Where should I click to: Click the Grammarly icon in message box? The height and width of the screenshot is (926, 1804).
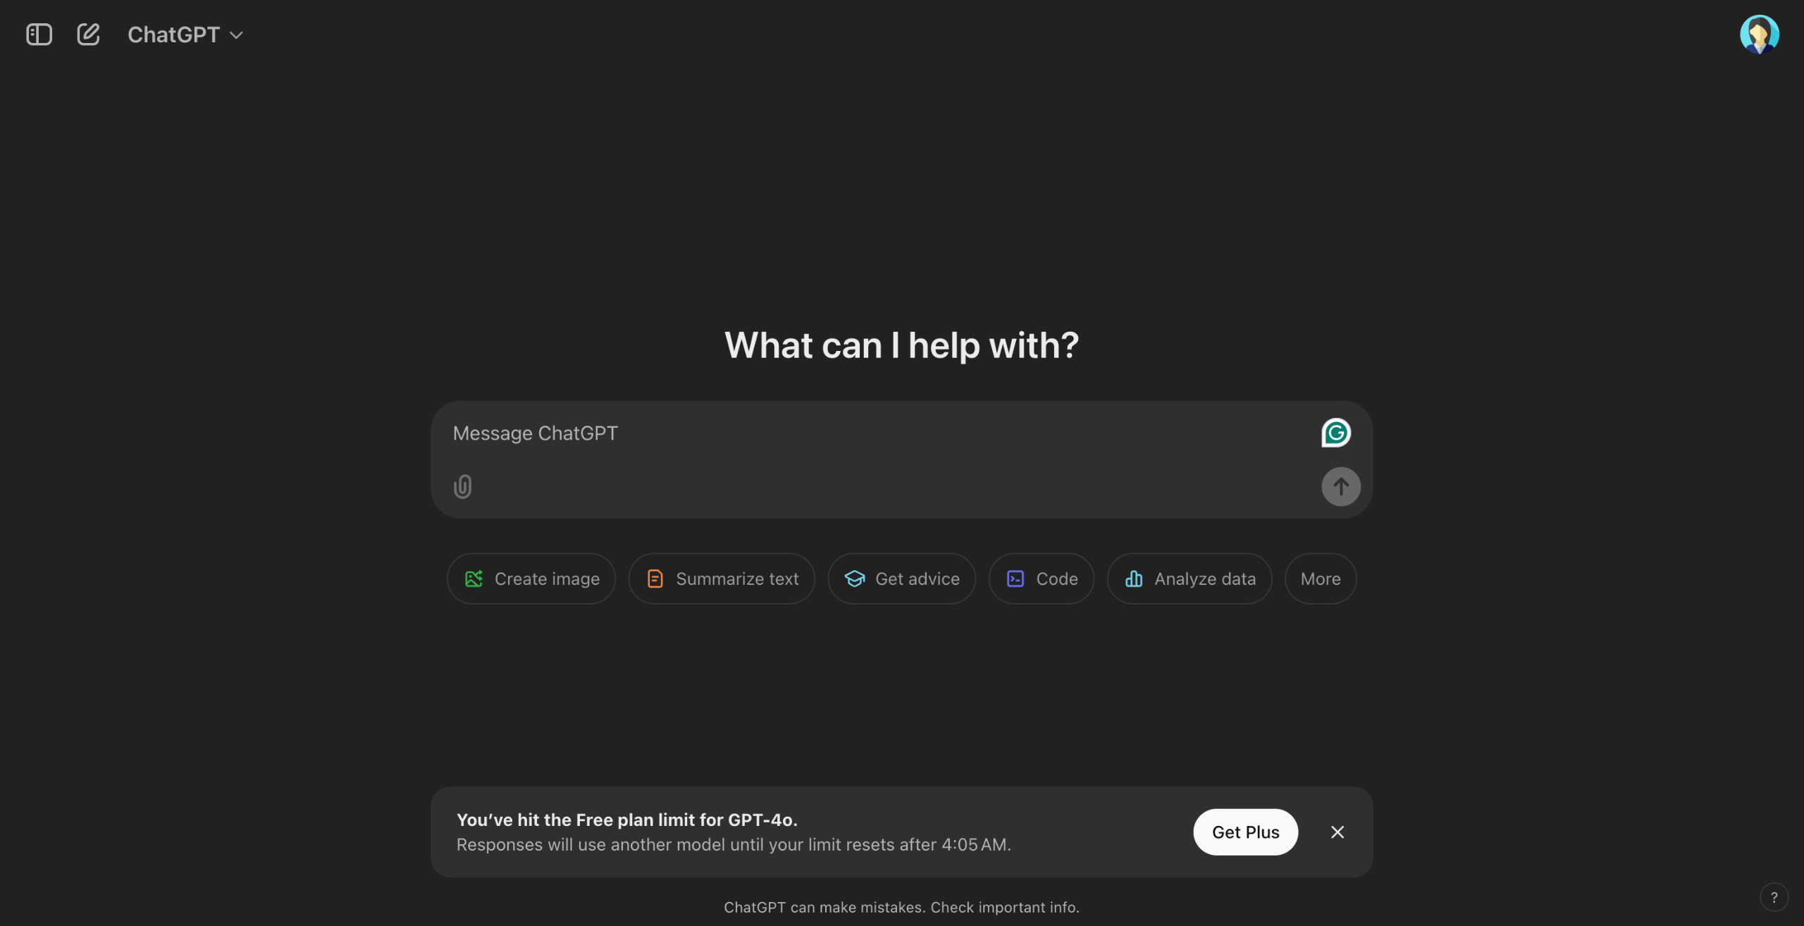pyautogui.click(x=1335, y=433)
